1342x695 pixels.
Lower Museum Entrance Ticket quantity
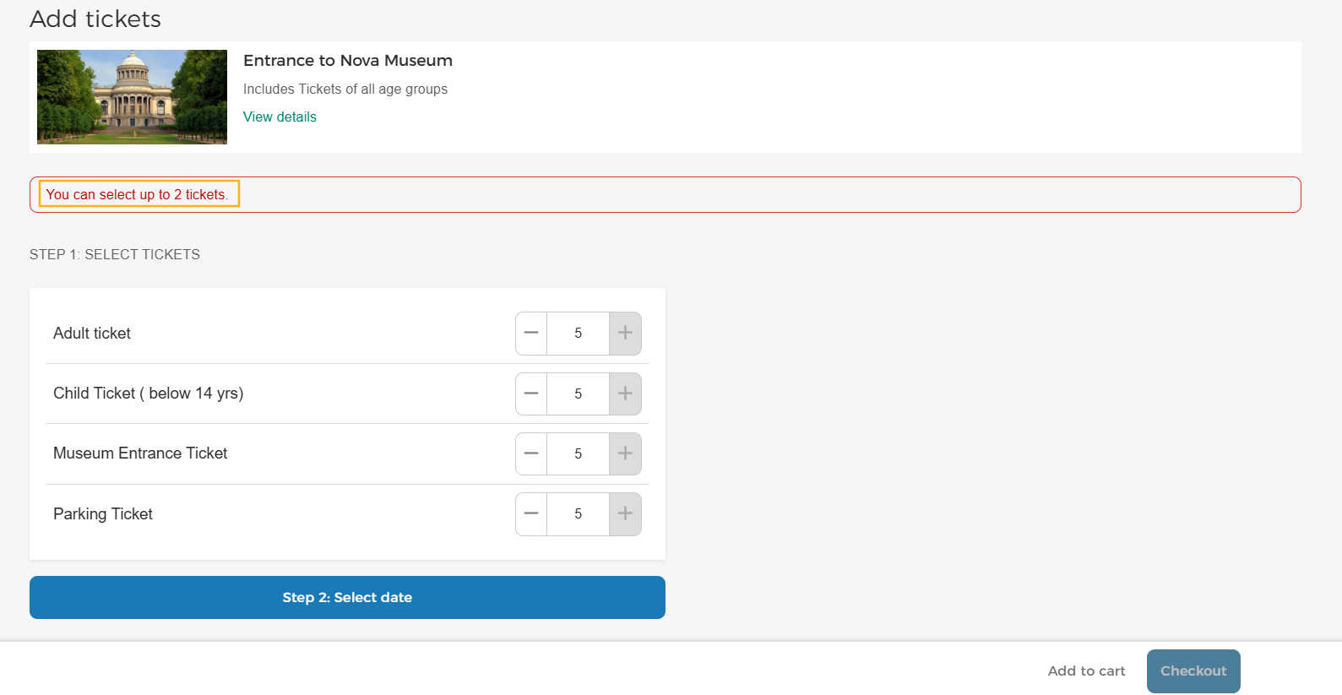tap(531, 453)
